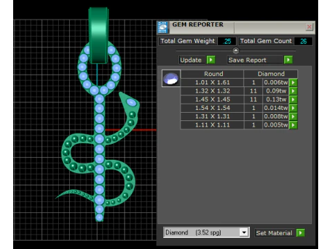
Task: Click the Set Material label
Action: point(274,233)
